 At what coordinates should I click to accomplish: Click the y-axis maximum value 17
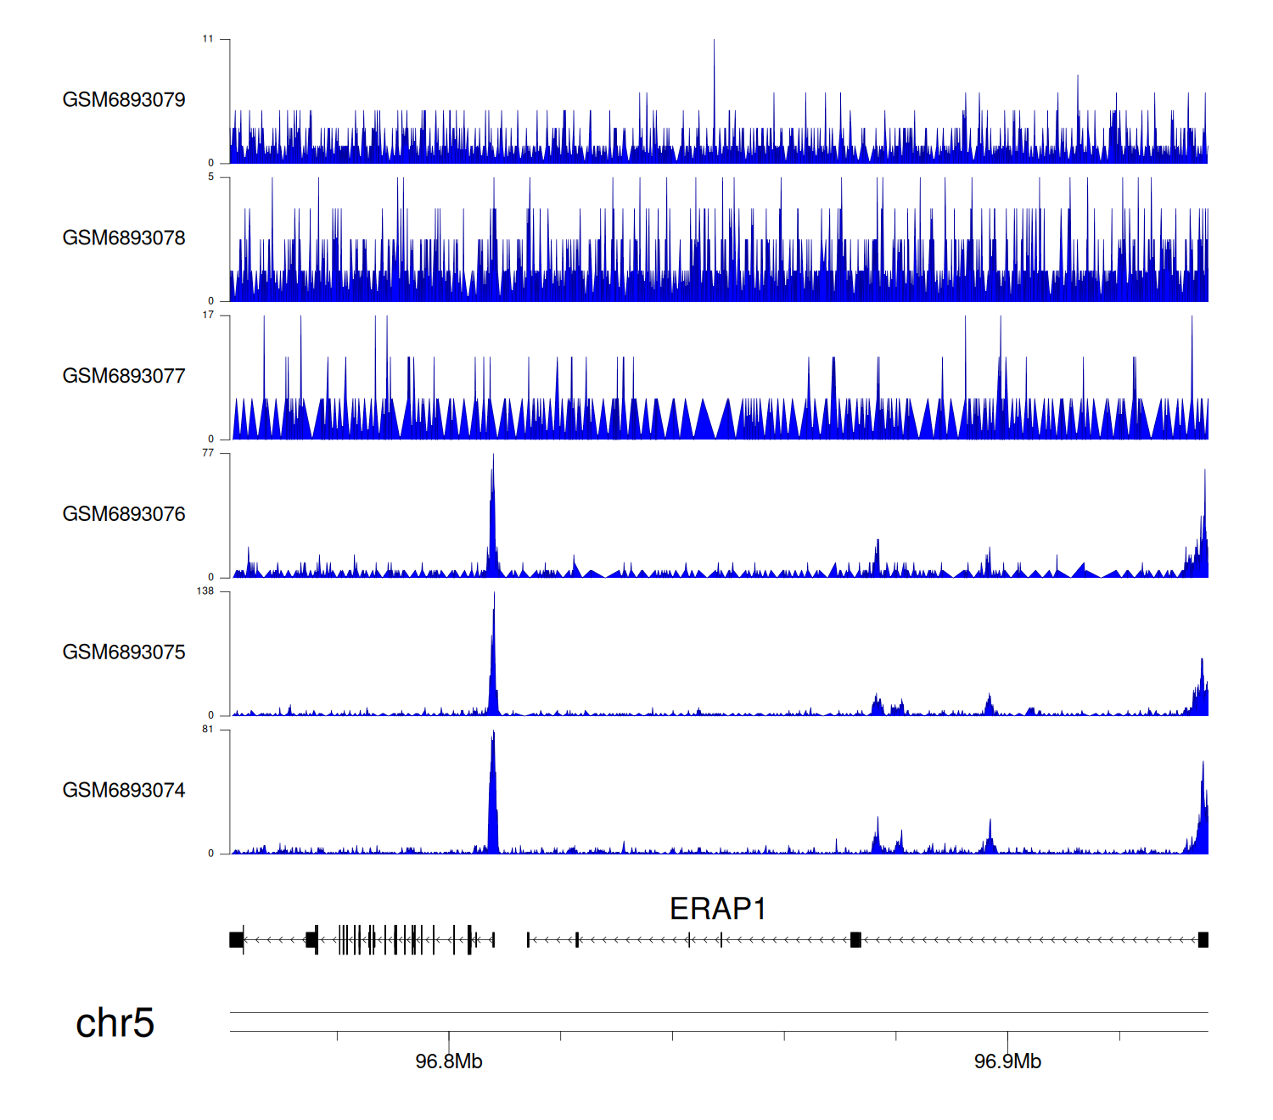click(x=208, y=315)
